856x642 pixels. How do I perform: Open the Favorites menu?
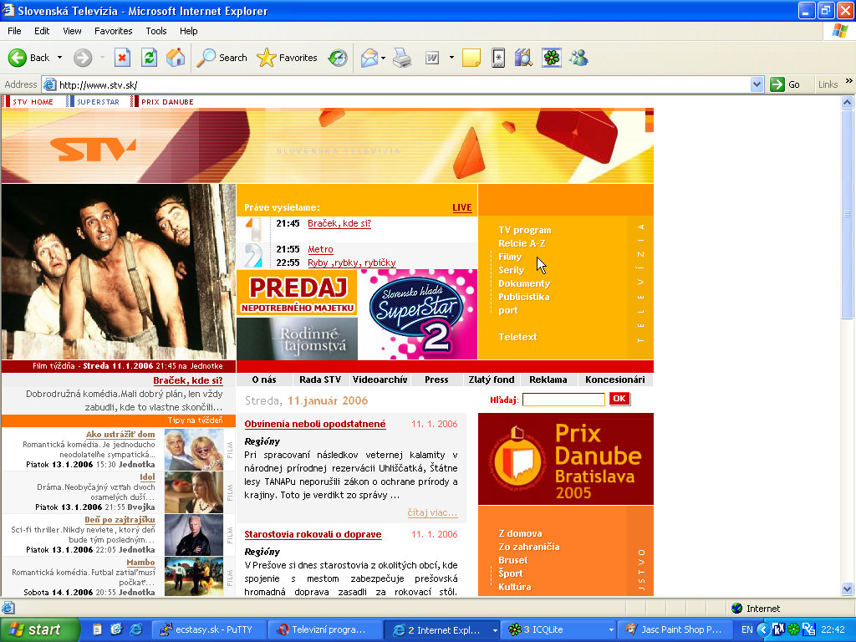(x=113, y=31)
